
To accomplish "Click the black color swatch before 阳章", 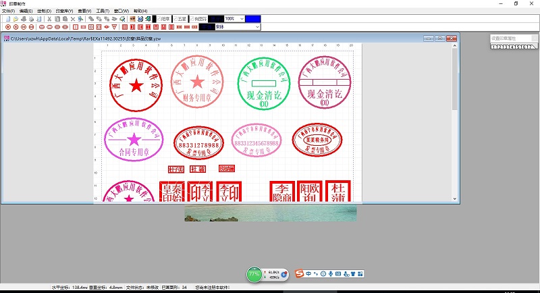I will [x=155, y=19].
